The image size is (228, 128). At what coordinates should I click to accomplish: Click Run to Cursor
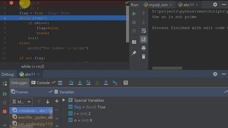115,83
